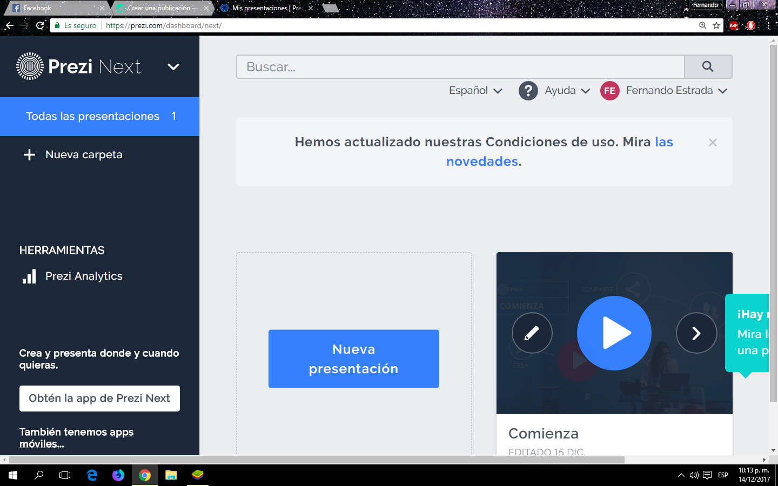Screen dimensions: 778x486
Task: Expand the Prezi Next product dropdown chevron
Action: (173, 67)
